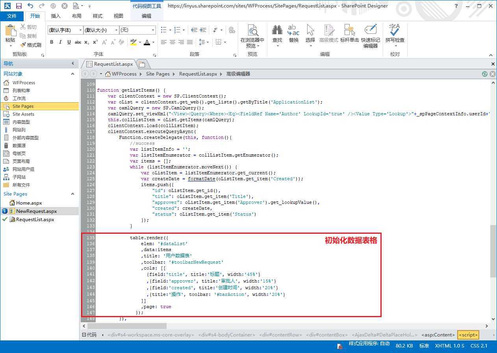Collapse the Site Pages file list section
The width and height of the screenshot is (497, 353).
(x=72, y=194)
